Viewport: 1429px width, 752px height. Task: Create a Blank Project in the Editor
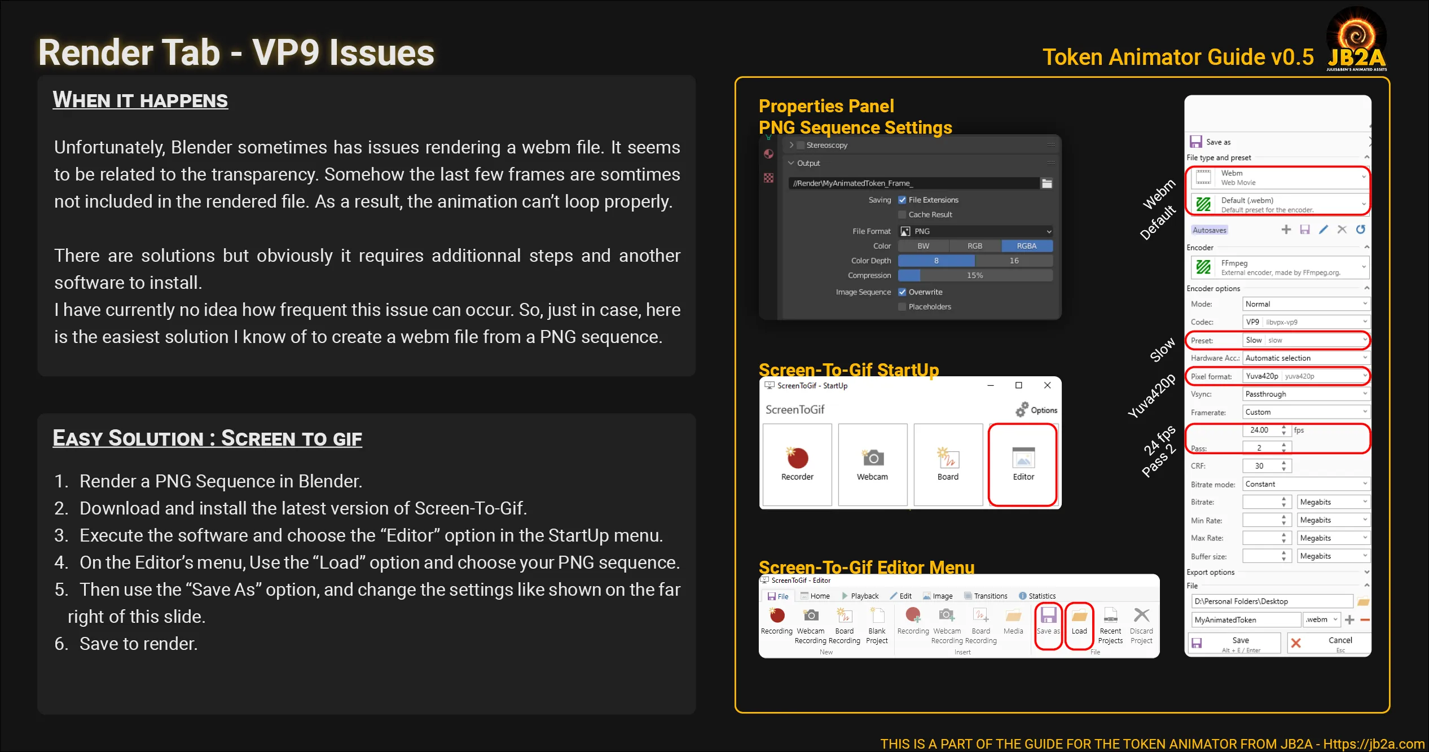click(877, 626)
